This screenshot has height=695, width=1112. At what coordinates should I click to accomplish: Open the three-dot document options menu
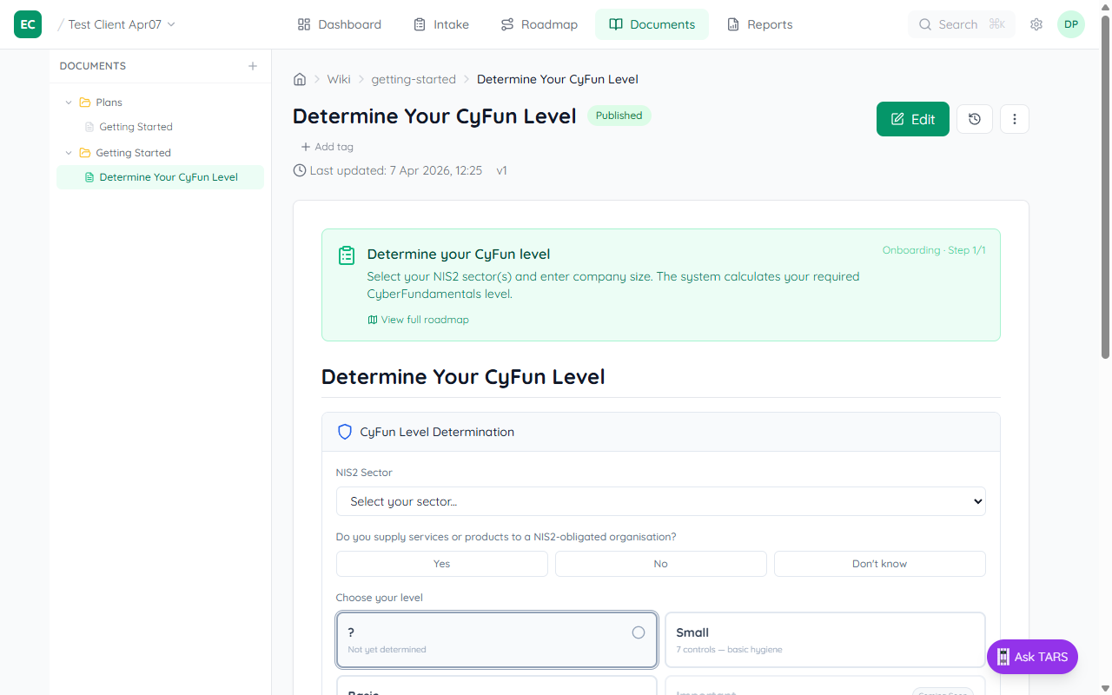(x=1014, y=119)
